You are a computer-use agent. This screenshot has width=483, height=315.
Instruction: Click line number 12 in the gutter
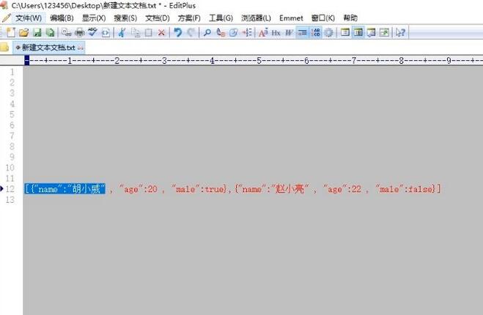pyautogui.click(x=10, y=189)
